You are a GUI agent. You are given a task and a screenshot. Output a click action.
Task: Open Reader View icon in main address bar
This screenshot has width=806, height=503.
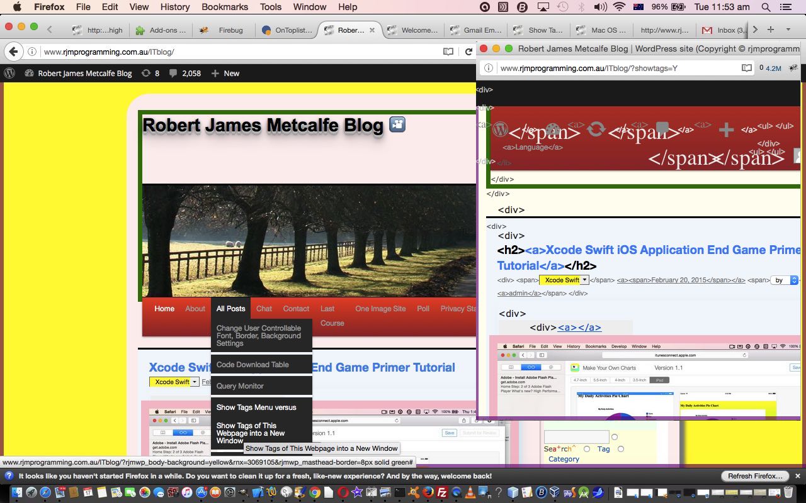448,52
